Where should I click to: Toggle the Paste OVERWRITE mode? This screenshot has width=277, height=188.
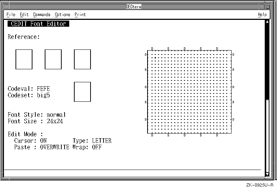(54, 147)
